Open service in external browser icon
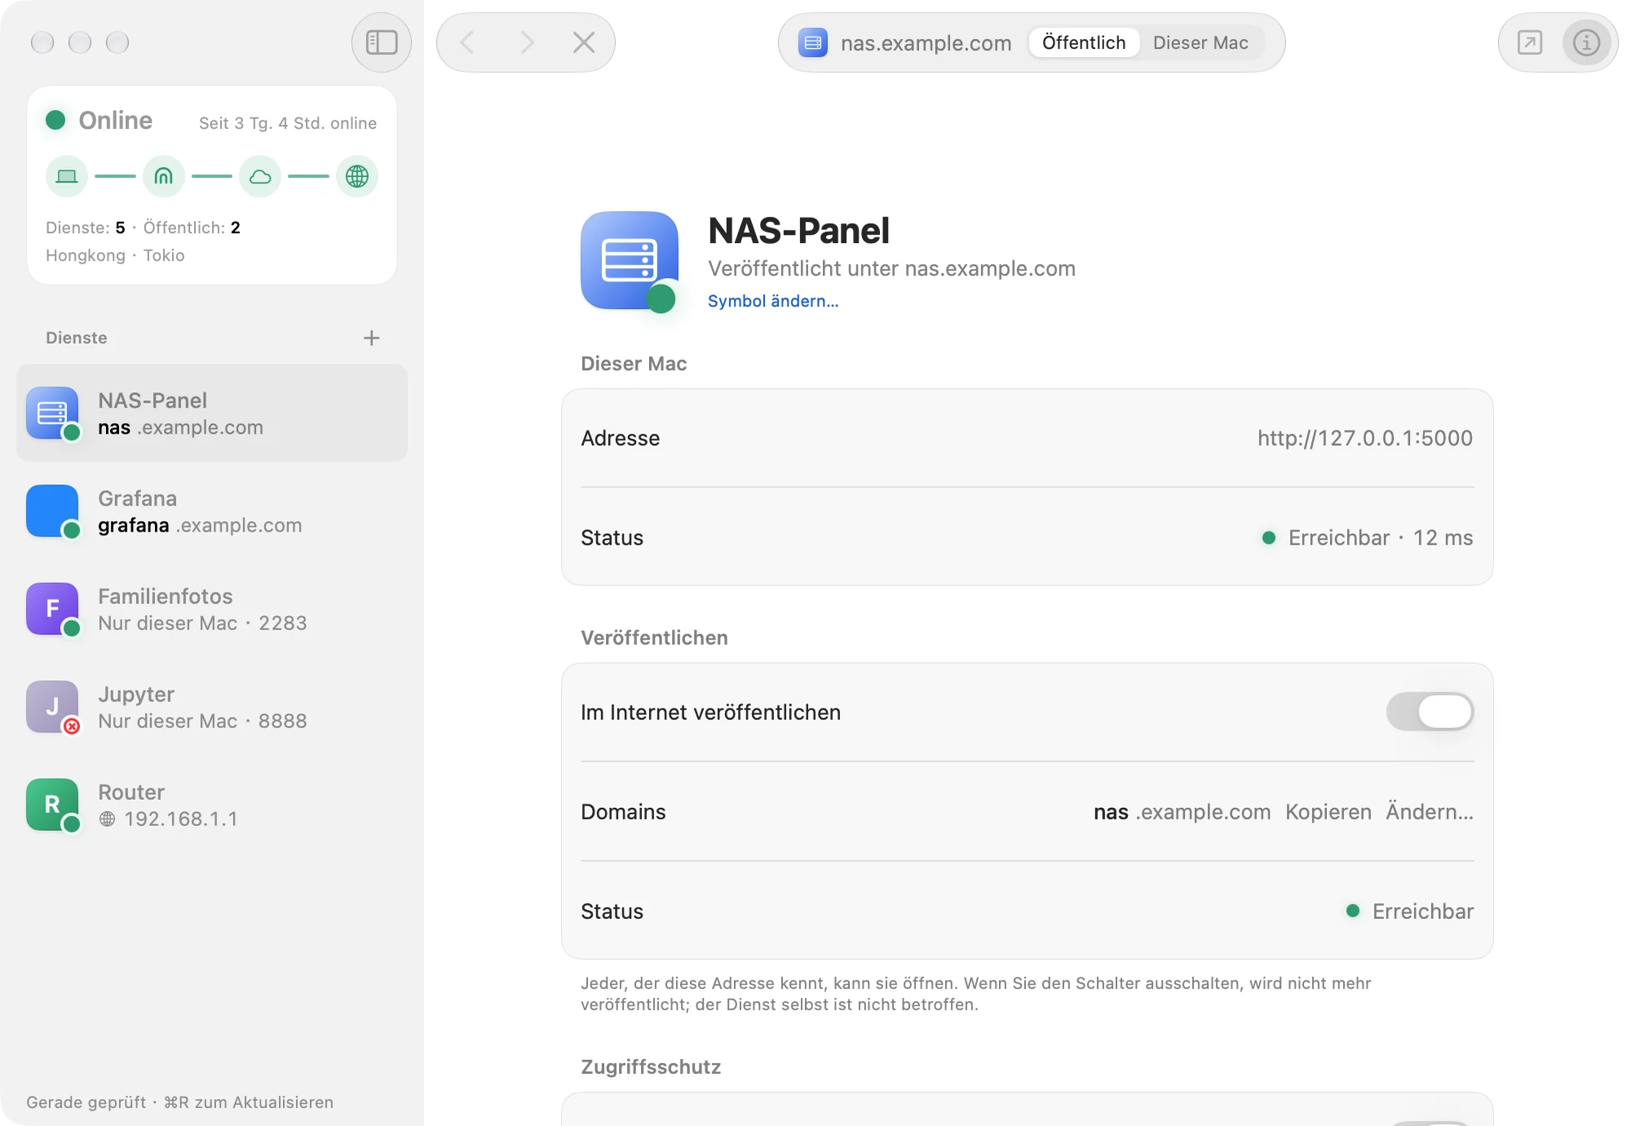The height and width of the screenshot is (1126, 1631). (x=1530, y=42)
